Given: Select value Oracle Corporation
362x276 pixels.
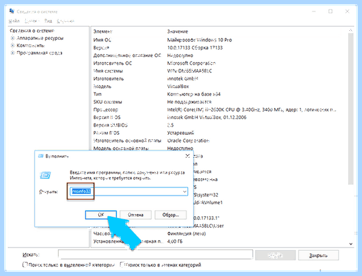Looking at the screenshot, I should click(x=188, y=141).
